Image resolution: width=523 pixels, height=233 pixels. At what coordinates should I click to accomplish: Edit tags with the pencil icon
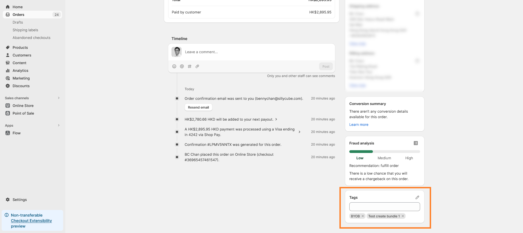pyautogui.click(x=417, y=197)
